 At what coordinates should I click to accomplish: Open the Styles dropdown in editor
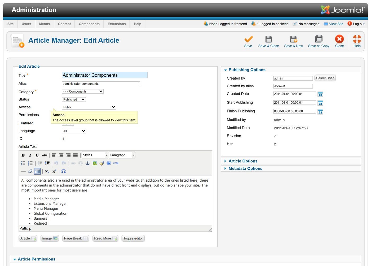pos(95,155)
